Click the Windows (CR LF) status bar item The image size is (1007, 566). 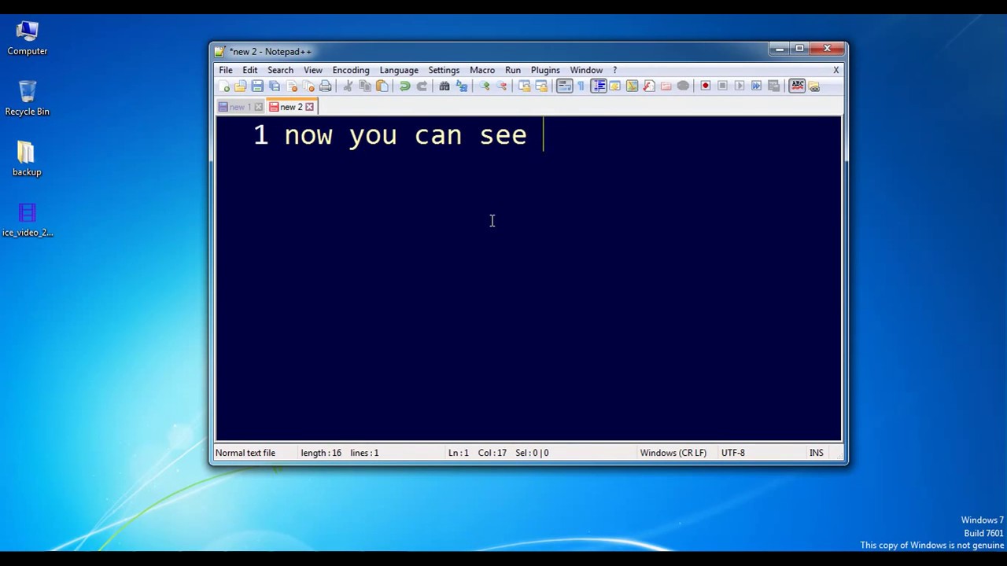pyautogui.click(x=673, y=453)
